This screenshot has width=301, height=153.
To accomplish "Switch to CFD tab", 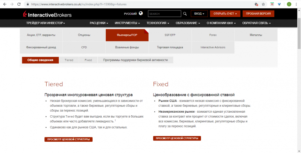I will (x=84, y=47).
